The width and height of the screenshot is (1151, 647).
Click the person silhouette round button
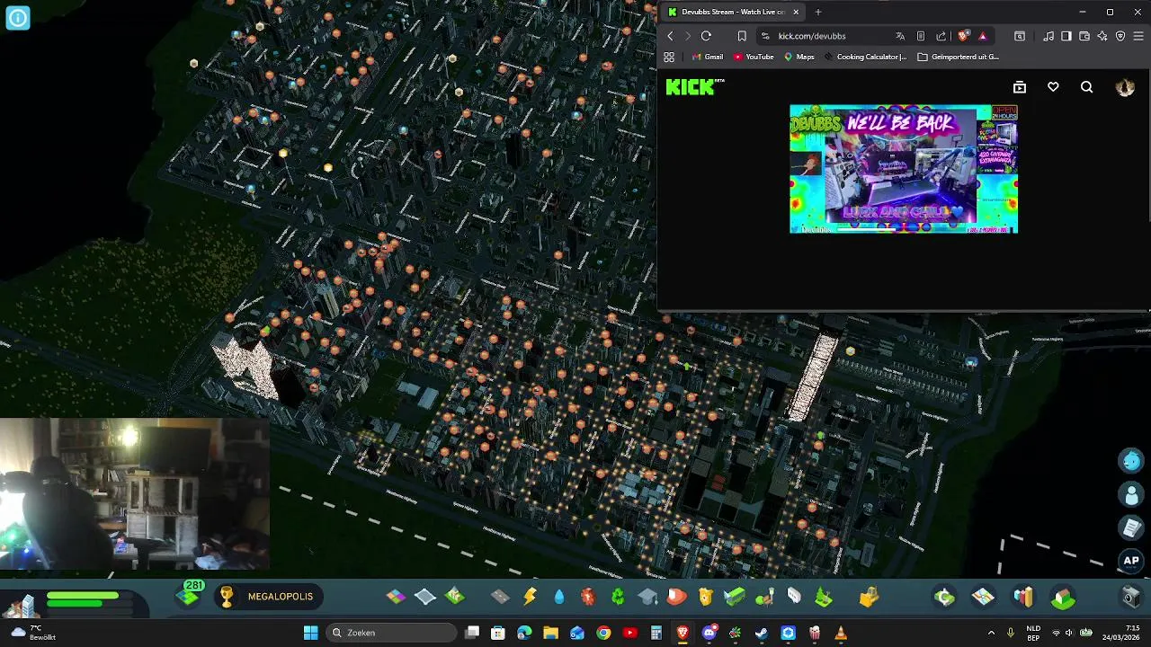pos(1131,495)
